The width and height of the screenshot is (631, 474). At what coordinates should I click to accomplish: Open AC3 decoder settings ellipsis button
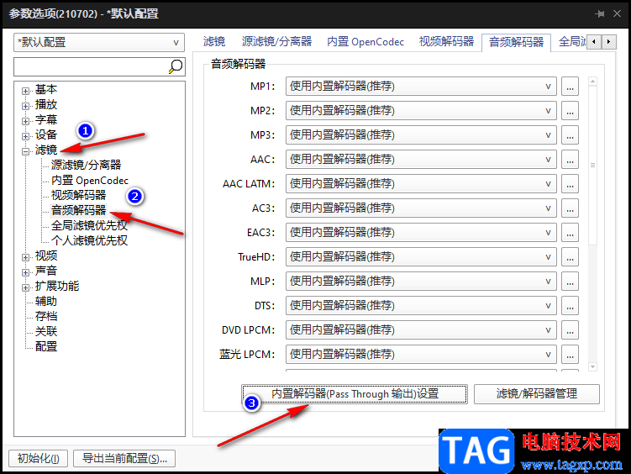click(570, 208)
